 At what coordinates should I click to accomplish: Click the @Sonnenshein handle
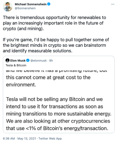point(25,8)
